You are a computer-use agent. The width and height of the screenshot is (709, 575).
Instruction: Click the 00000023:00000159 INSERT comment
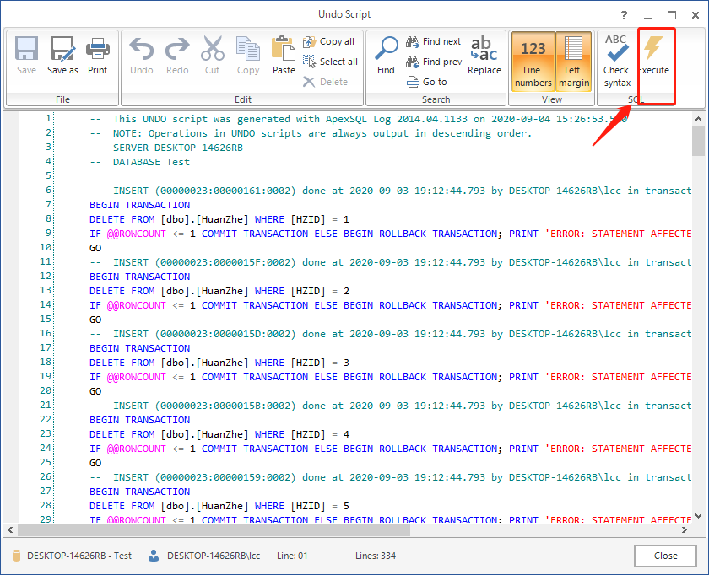[x=391, y=477]
